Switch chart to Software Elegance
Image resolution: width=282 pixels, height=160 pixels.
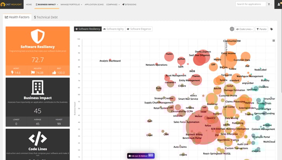click(139, 29)
